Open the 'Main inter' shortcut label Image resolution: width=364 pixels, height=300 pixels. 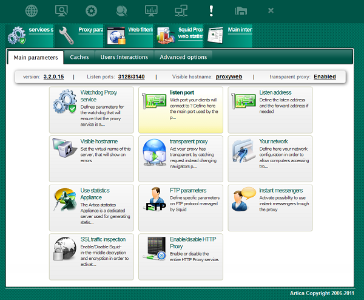[x=240, y=30]
